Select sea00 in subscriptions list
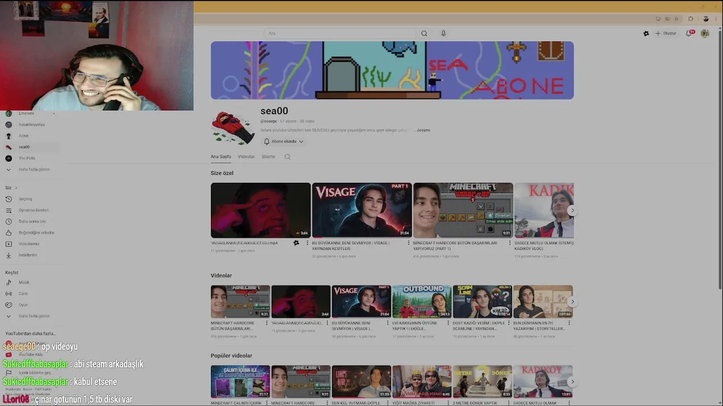The height and width of the screenshot is (406, 723). (x=31, y=147)
